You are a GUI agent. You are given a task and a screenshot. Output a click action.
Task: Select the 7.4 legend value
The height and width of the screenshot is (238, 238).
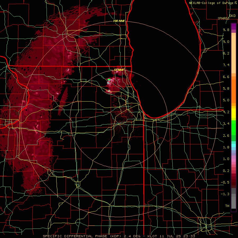click(226, 65)
